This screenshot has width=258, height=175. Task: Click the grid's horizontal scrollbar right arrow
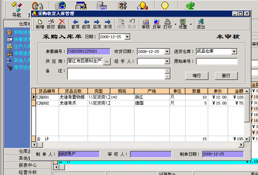pos(241,145)
